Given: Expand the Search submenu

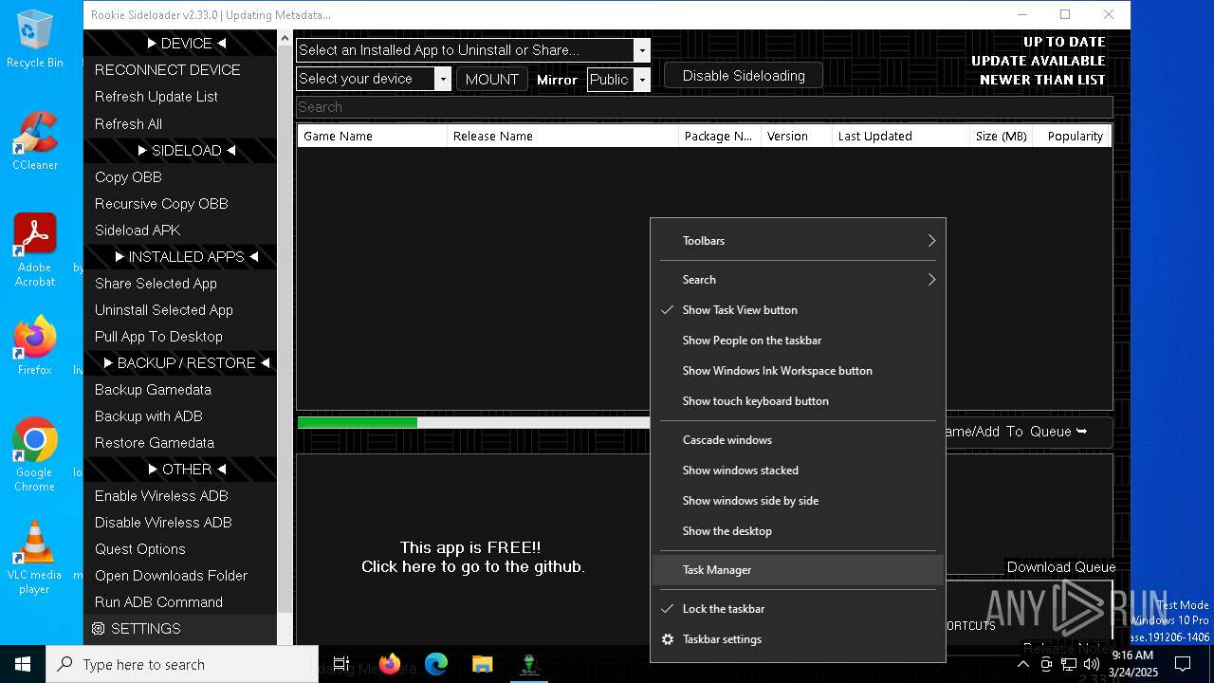Looking at the screenshot, I should click(x=798, y=280).
